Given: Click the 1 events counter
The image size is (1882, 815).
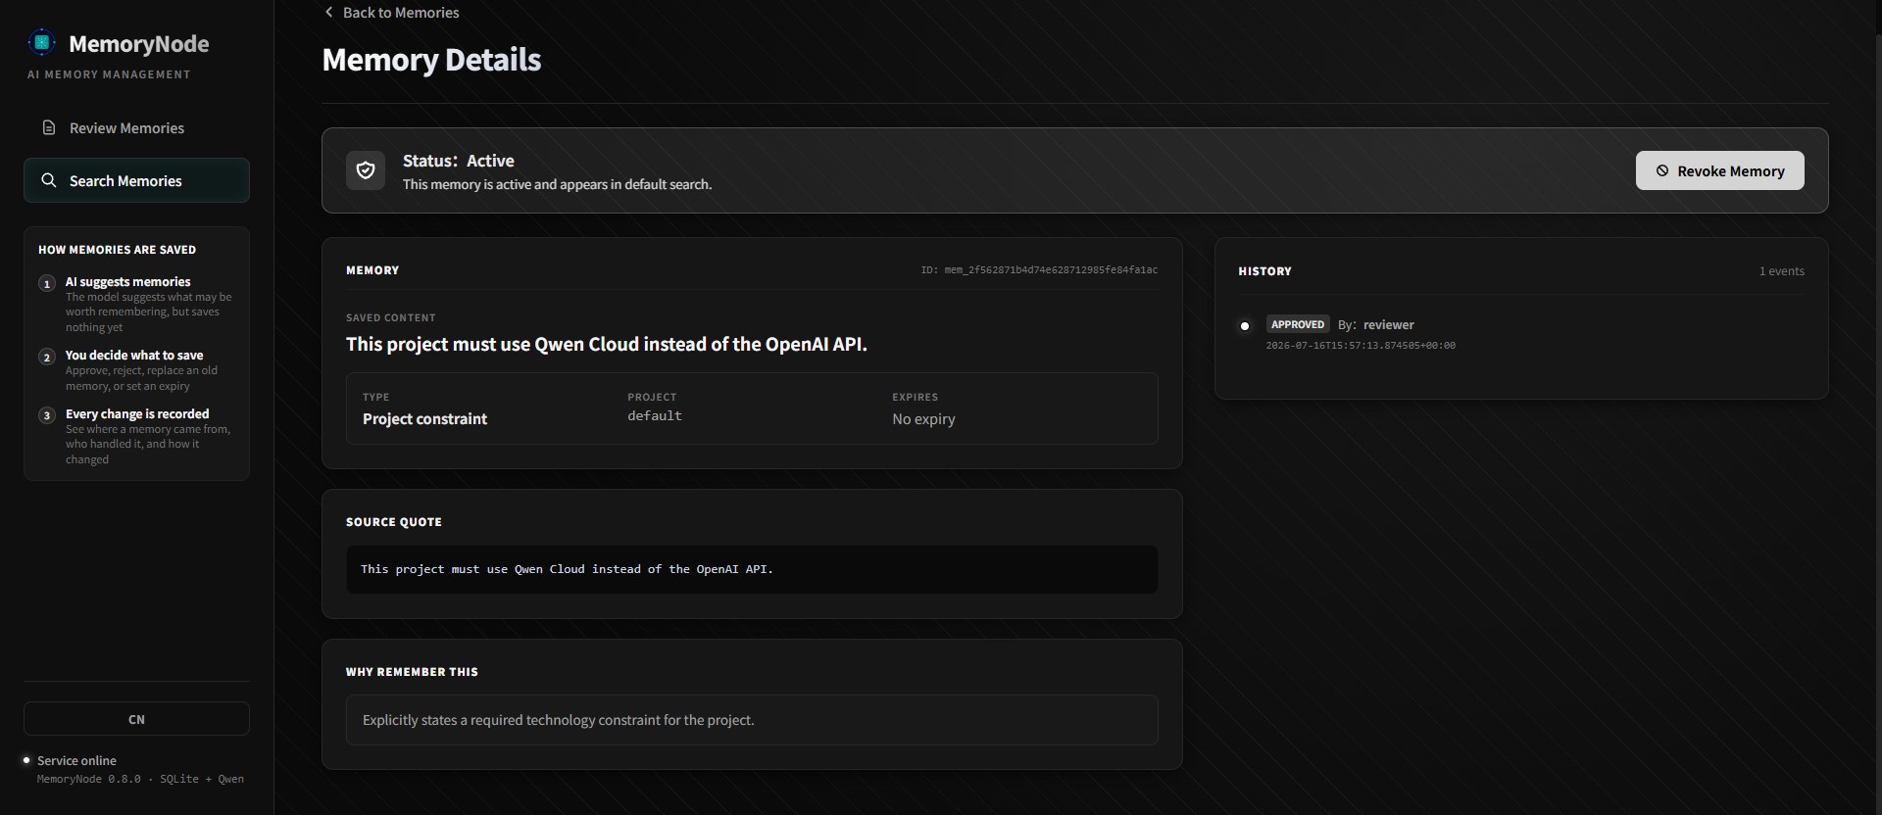Looking at the screenshot, I should (x=1781, y=271).
